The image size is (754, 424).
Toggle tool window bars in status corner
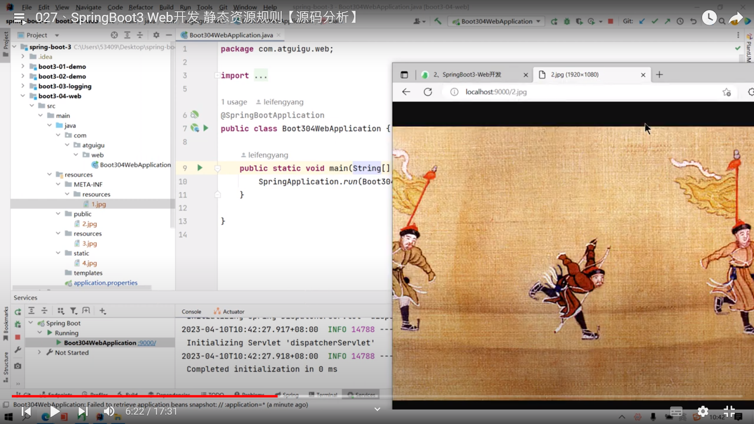pos(6,405)
